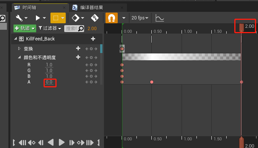Jump to the start of the animation
Viewport: 258px width, 148px height.
pyautogui.click(x=23, y=143)
